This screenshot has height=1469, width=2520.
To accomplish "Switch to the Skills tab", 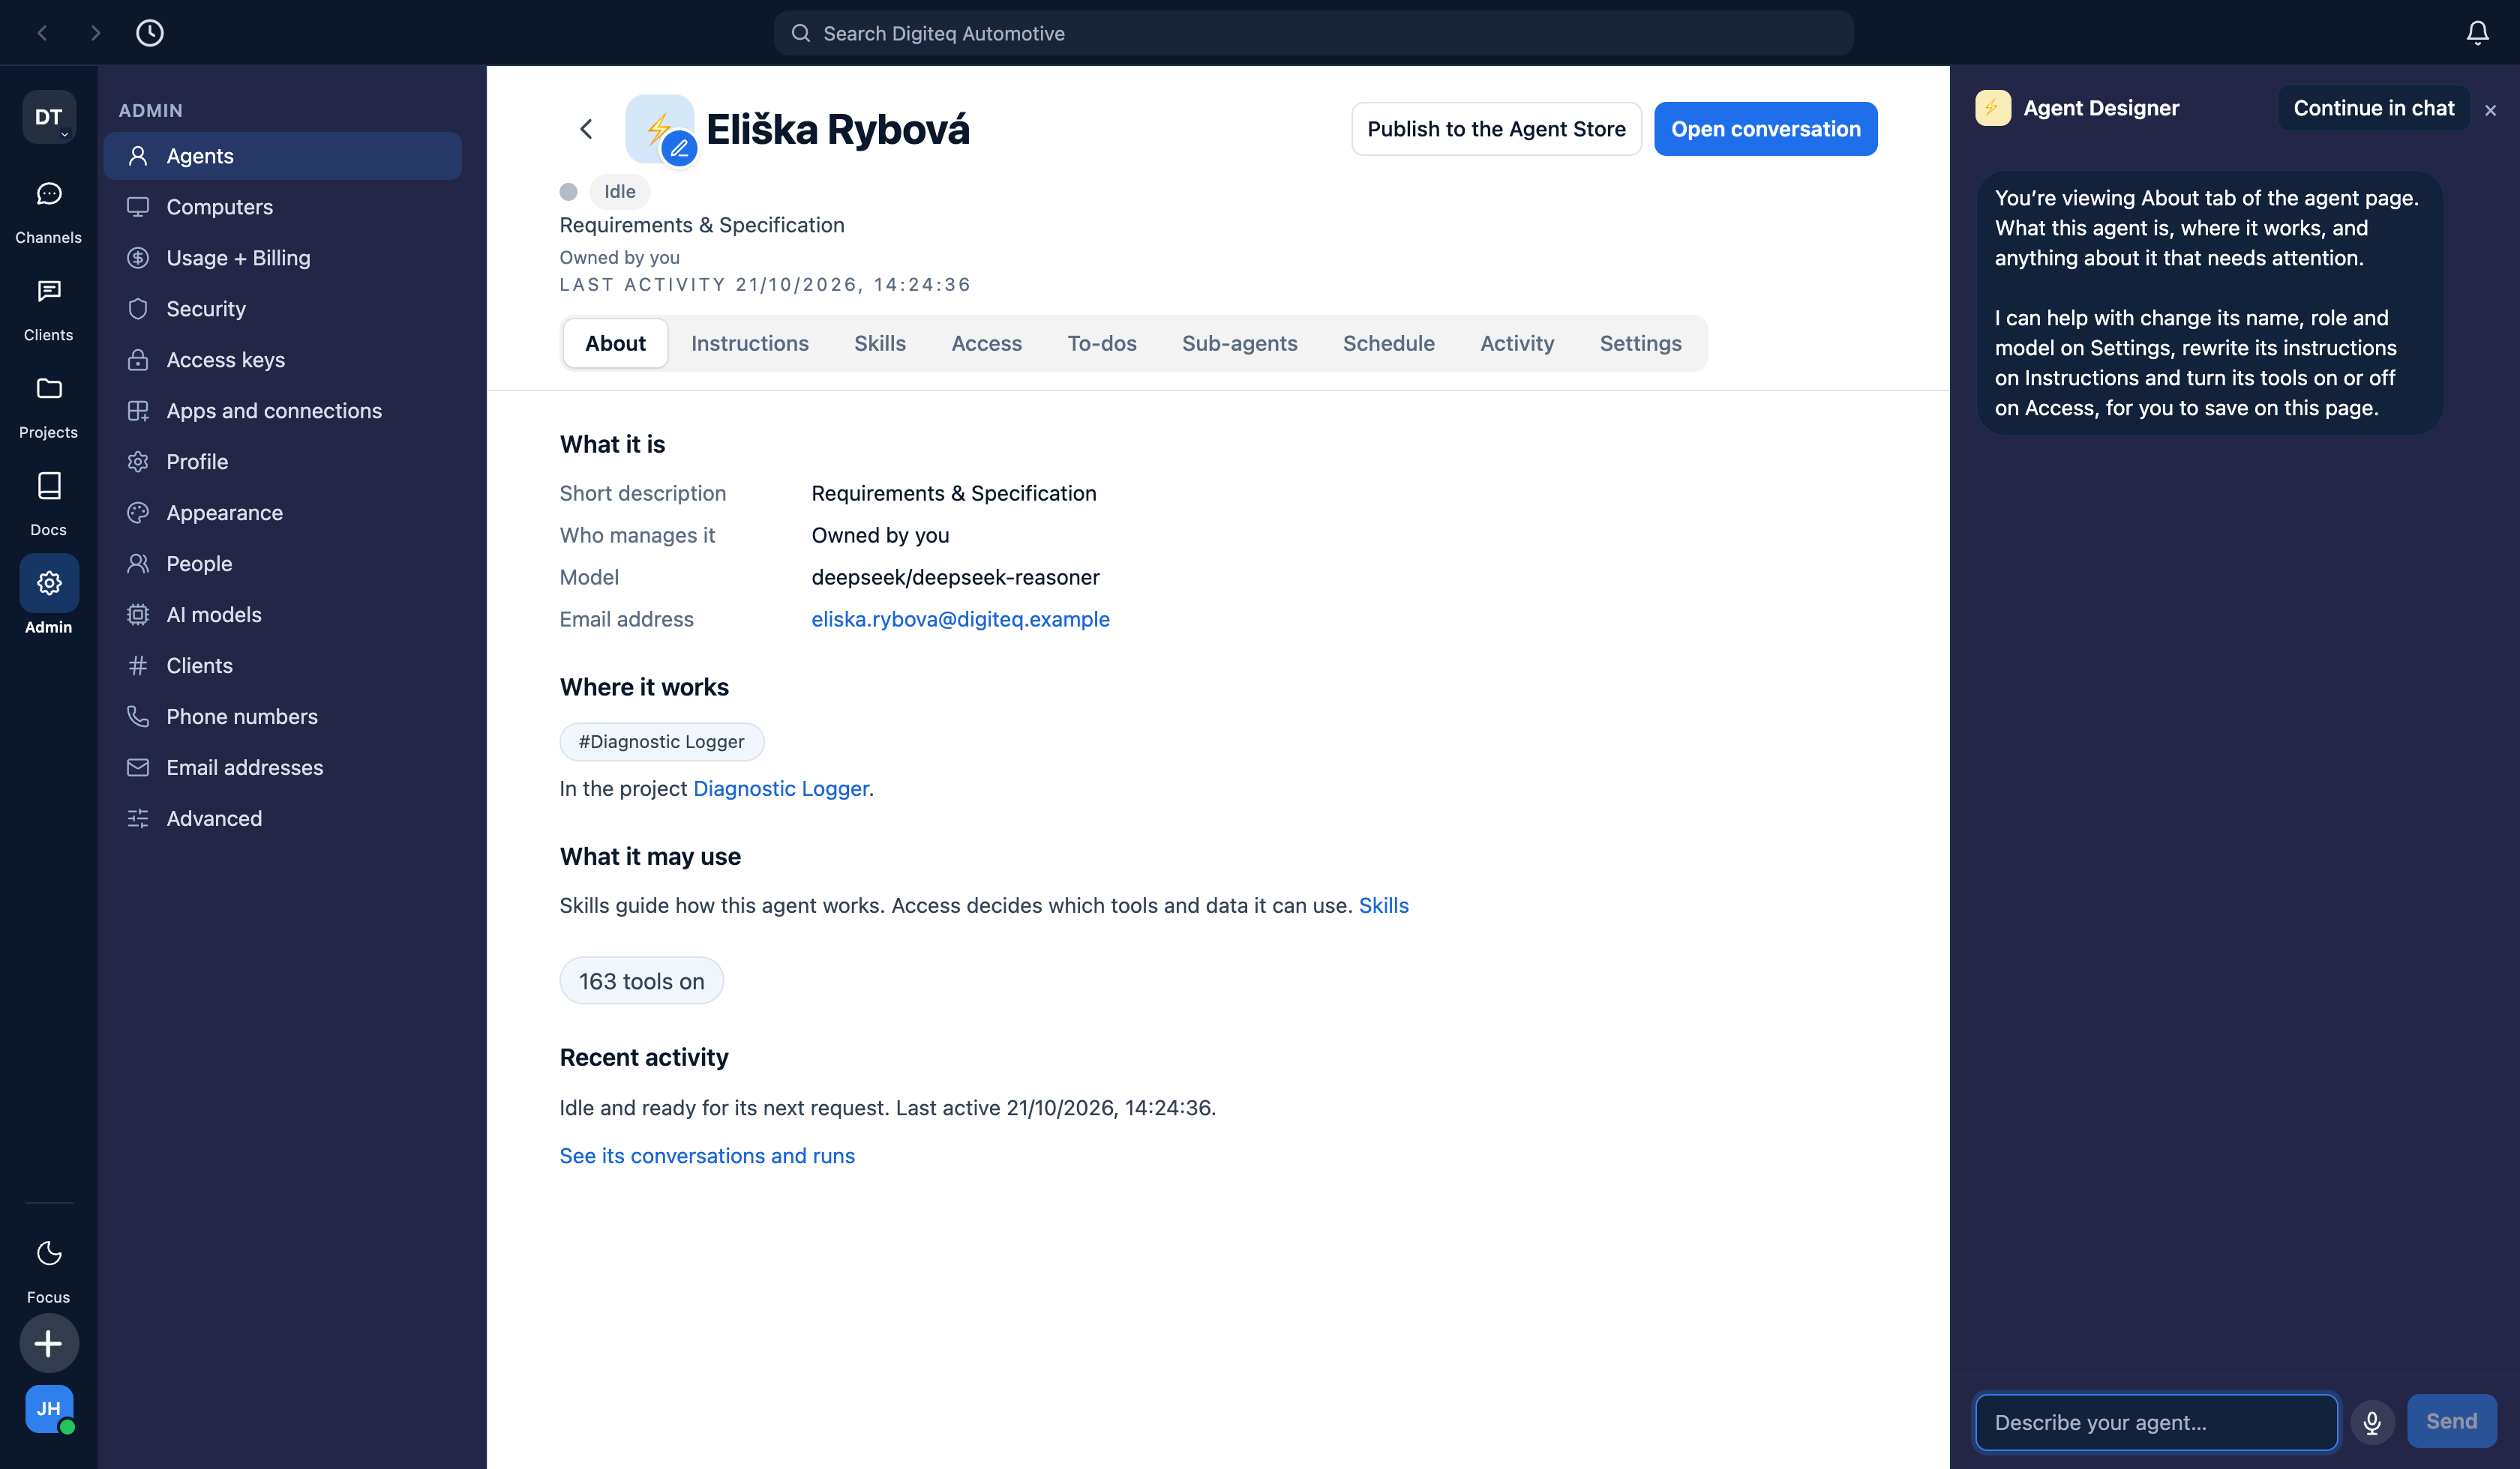I will click(879, 343).
